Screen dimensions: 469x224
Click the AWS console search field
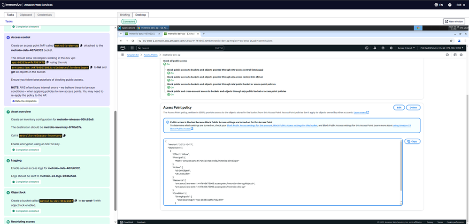tap(180, 48)
